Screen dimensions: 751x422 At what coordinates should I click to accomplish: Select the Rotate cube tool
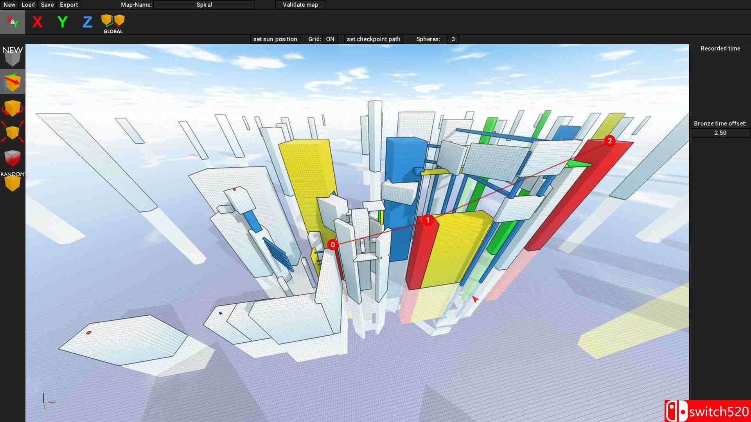click(12, 108)
